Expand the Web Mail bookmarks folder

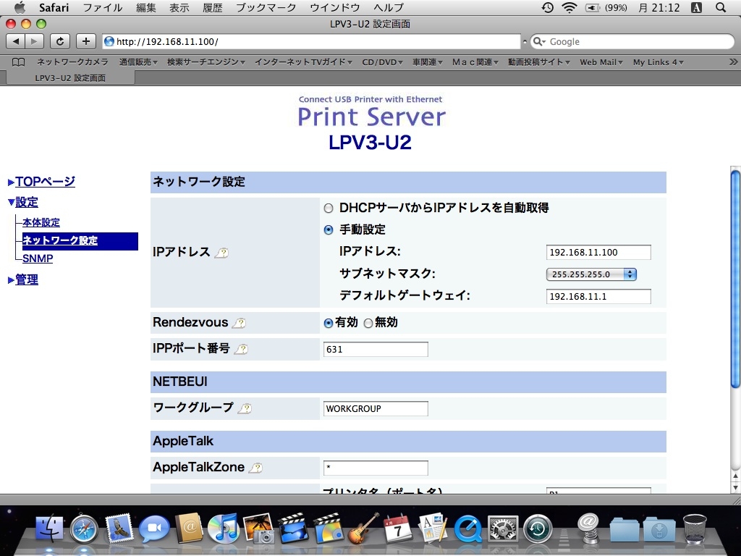click(601, 62)
